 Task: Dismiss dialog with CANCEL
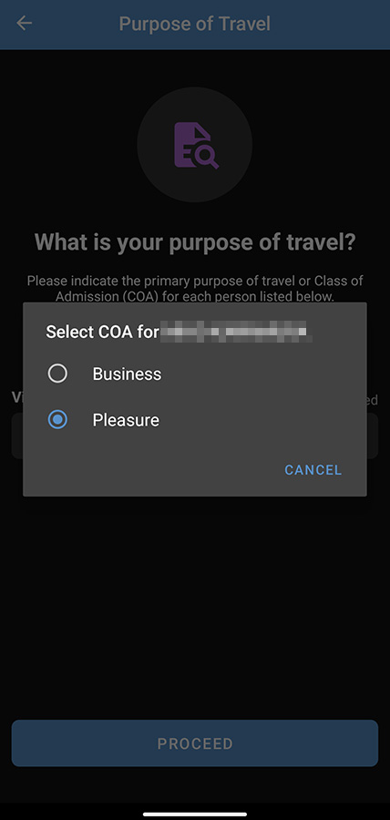click(313, 469)
